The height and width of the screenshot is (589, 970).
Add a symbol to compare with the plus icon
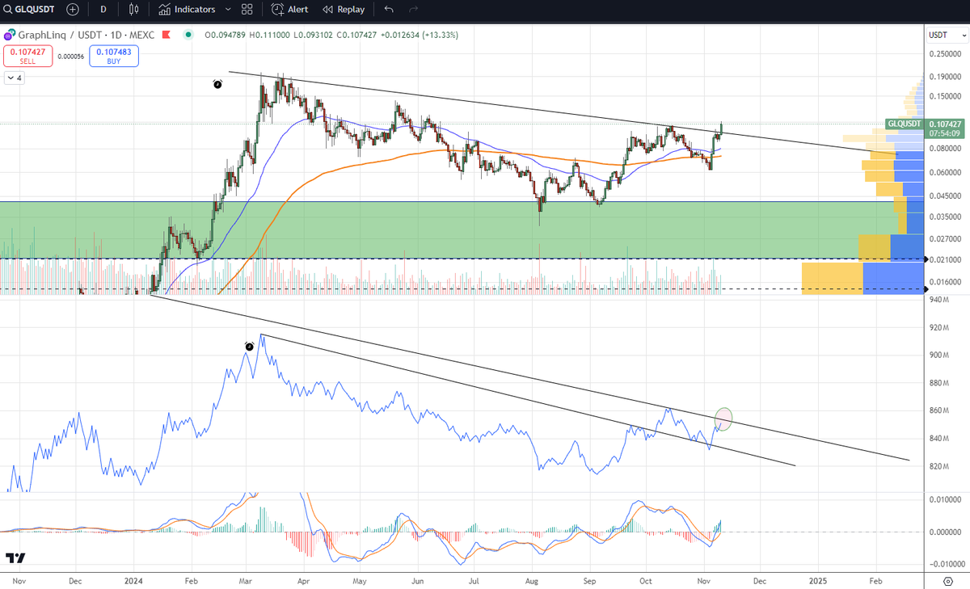pyautogui.click(x=73, y=10)
